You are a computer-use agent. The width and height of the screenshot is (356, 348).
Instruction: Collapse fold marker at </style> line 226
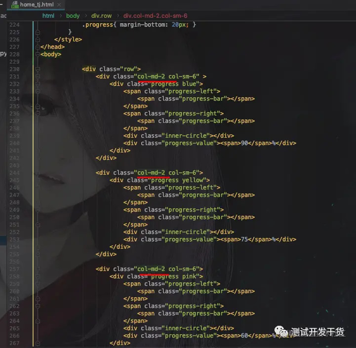[38, 39]
